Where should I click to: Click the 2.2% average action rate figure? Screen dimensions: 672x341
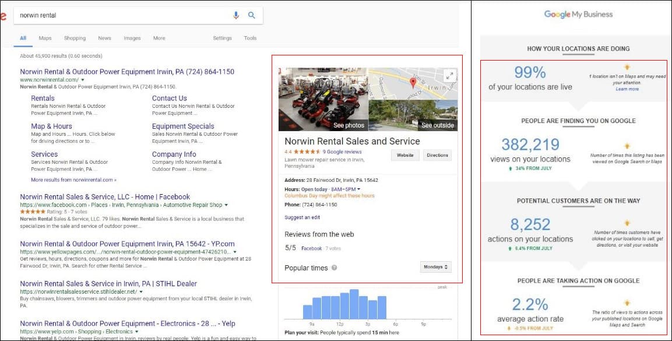[530, 305]
